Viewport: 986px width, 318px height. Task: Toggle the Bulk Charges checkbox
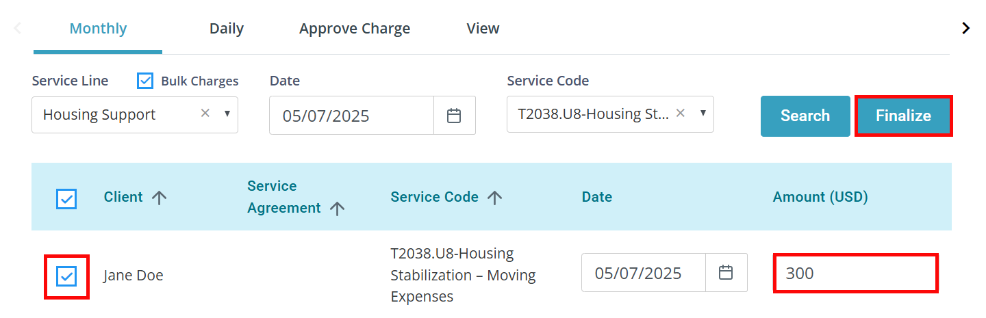[145, 81]
